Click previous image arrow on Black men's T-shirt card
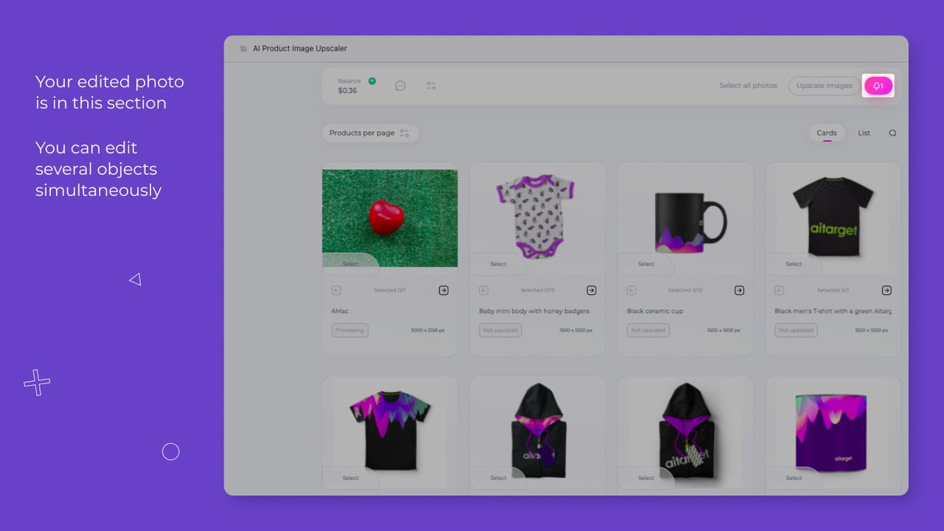 coord(780,291)
